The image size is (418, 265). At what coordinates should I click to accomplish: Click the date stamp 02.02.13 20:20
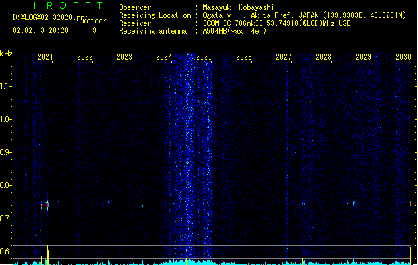pos(41,30)
